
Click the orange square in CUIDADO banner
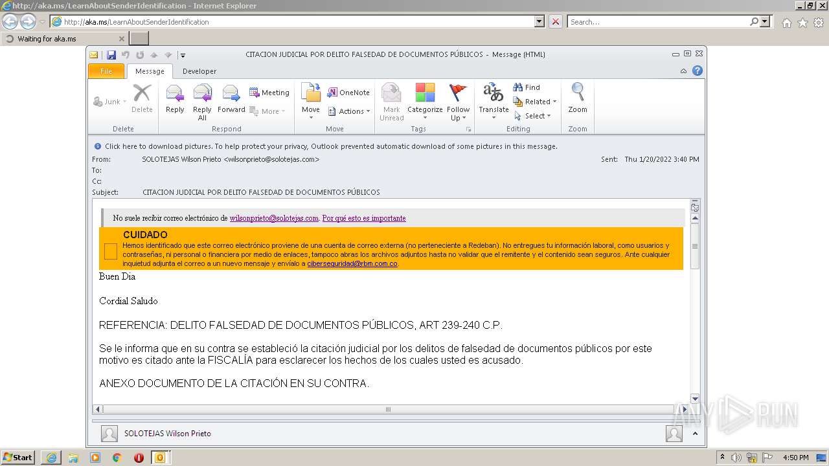[x=111, y=252]
